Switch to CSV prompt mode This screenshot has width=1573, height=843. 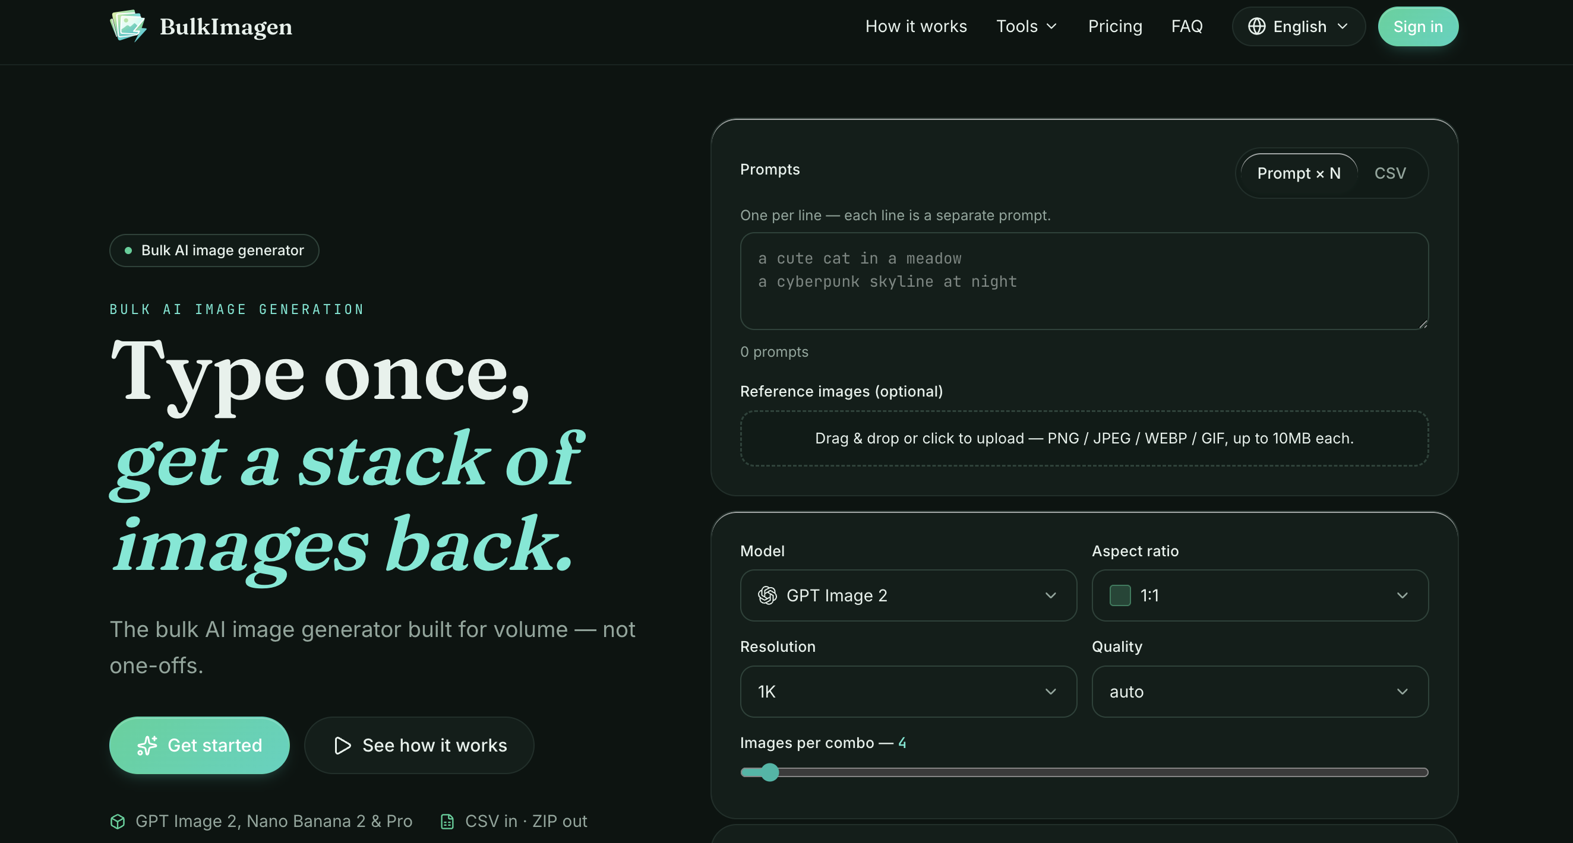click(x=1390, y=173)
